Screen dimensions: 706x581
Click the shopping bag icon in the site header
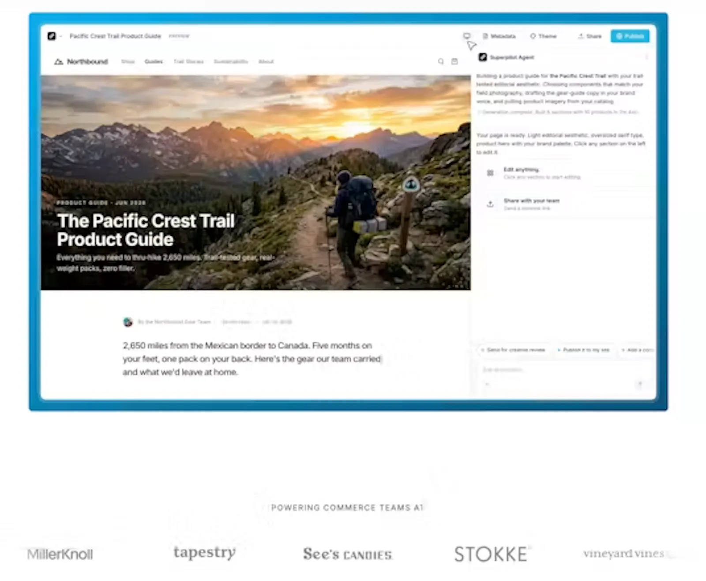(454, 61)
